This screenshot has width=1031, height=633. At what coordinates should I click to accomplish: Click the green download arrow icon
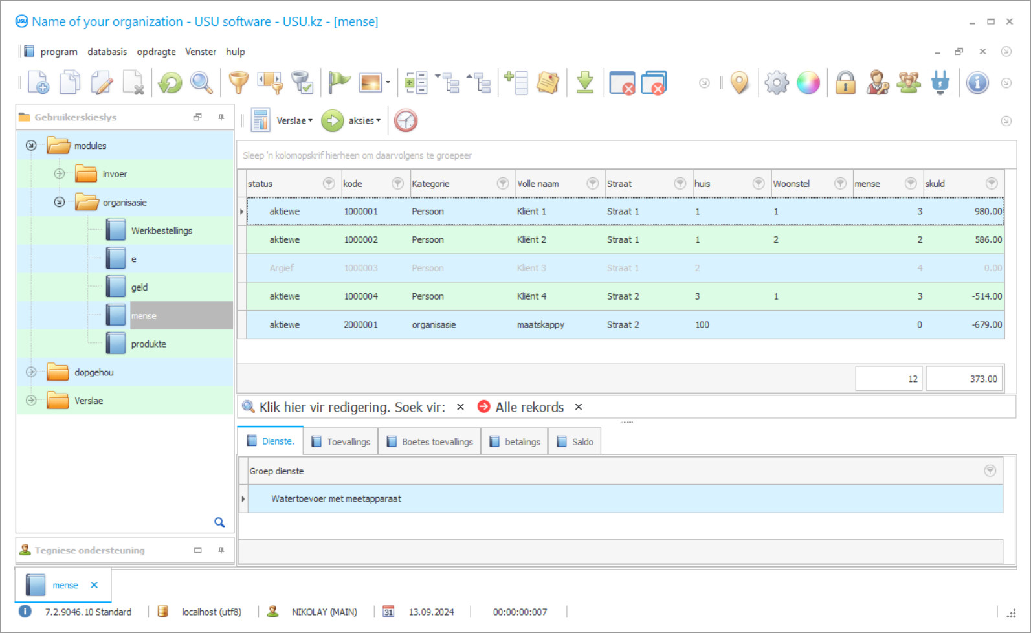(x=585, y=83)
